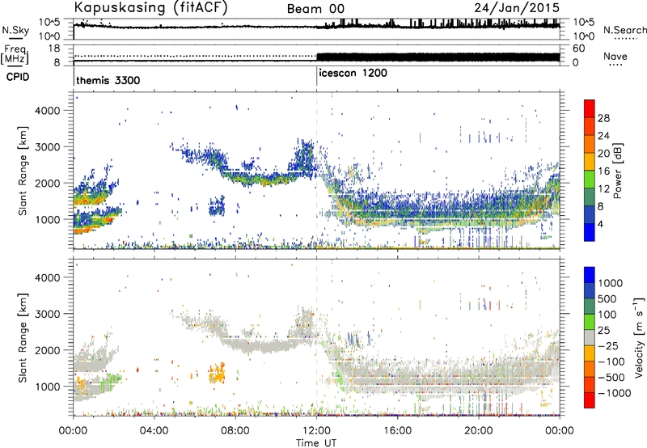Click the solid black frequency band after 12:00

pos(438,57)
